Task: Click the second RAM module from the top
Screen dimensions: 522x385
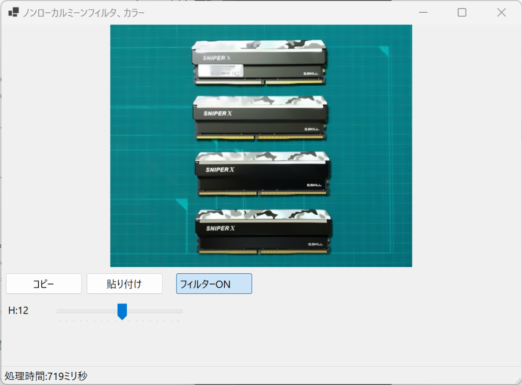Action: point(260,118)
